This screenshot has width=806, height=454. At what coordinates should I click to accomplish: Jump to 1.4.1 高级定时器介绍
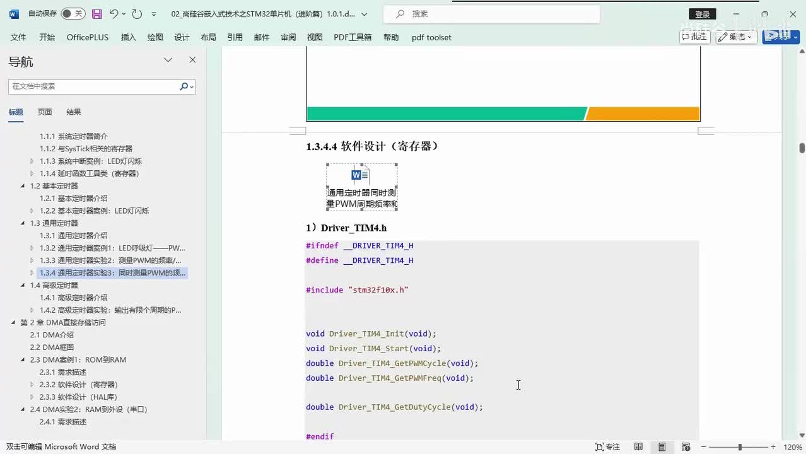click(x=74, y=298)
